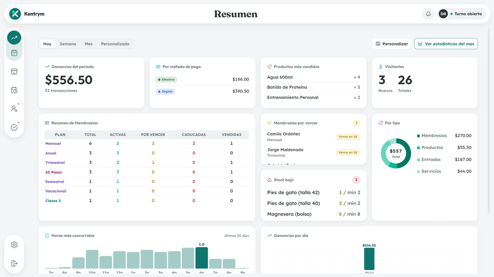Click the Trimestral plan link
The width and height of the screenshot is (494, 277).
click(x=55, y=163)
